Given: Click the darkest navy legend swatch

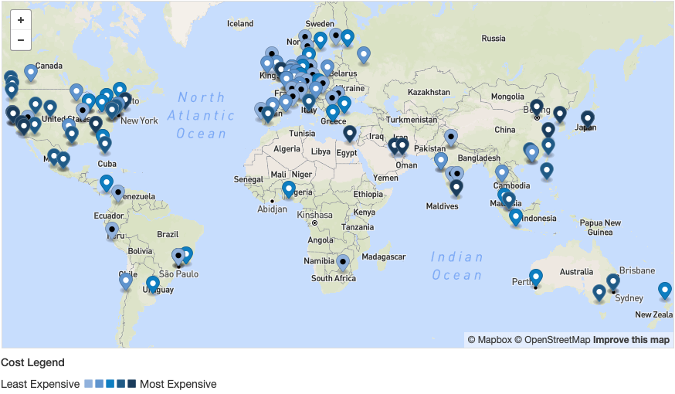Looking at the screenshot, I should 132,384.
